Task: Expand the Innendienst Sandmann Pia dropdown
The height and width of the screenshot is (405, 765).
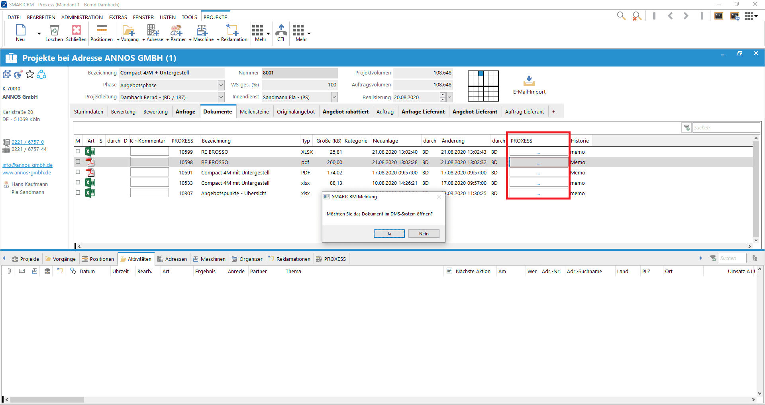Action: (x=334, y=97)
